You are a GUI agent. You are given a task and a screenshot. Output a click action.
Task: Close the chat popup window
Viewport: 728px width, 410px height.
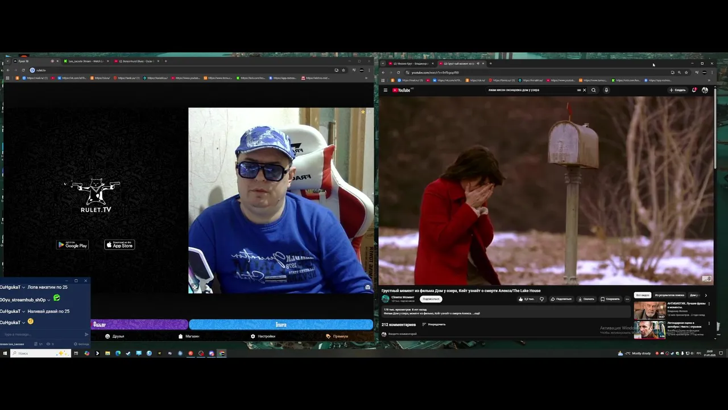86,281
